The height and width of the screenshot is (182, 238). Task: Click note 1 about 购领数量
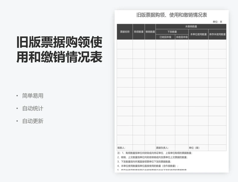tap(155, 153)
